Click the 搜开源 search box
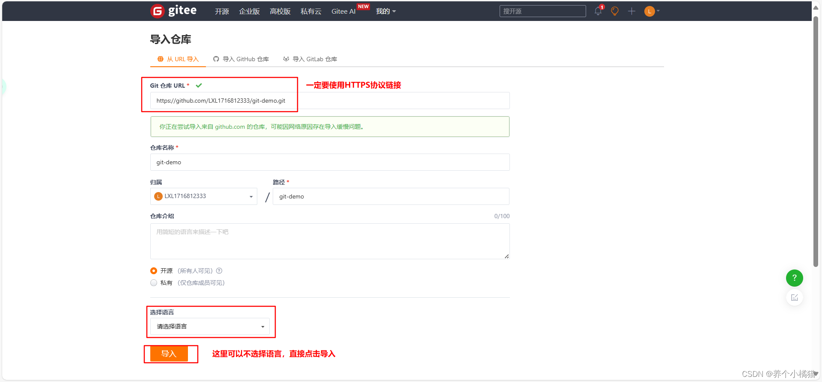 pos(542,11)
